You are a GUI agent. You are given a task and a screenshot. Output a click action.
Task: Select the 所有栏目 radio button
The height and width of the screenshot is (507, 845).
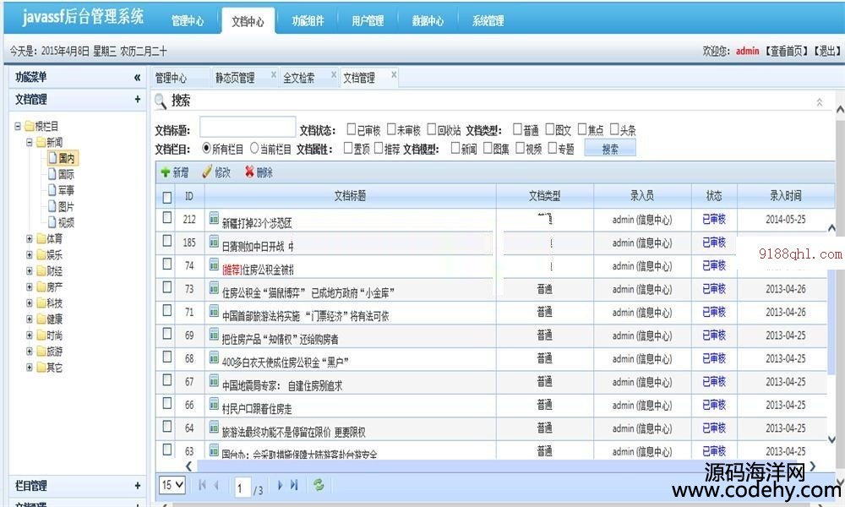click(x=206, y=148)
